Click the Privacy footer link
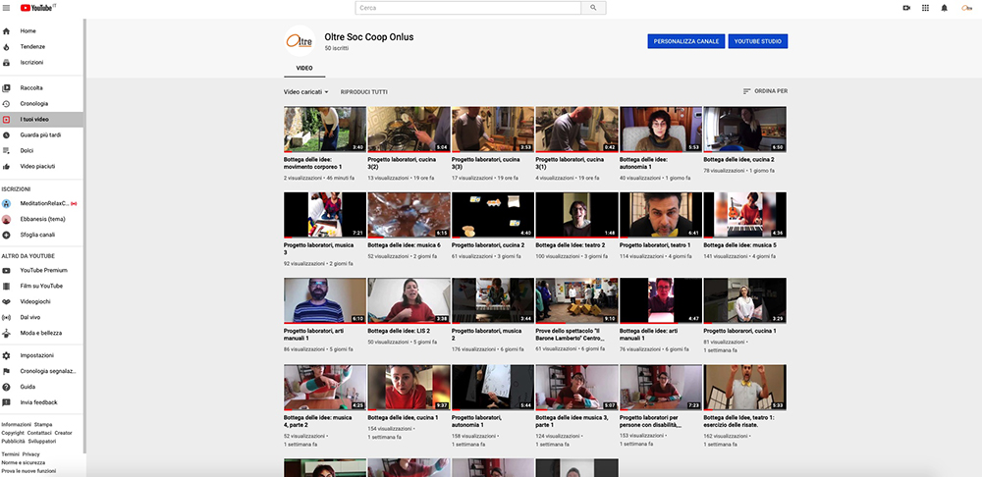 click(30, 453)
